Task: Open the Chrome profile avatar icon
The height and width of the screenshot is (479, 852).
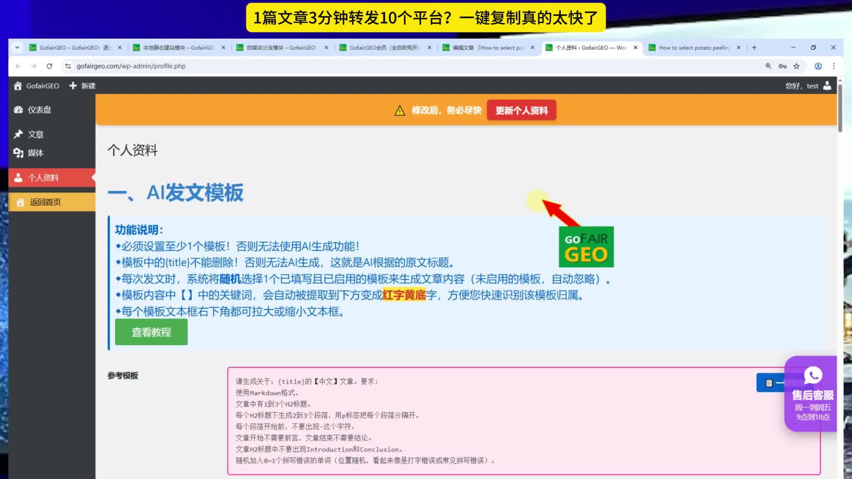Action: pyautogui.click(x=818, y=66)
